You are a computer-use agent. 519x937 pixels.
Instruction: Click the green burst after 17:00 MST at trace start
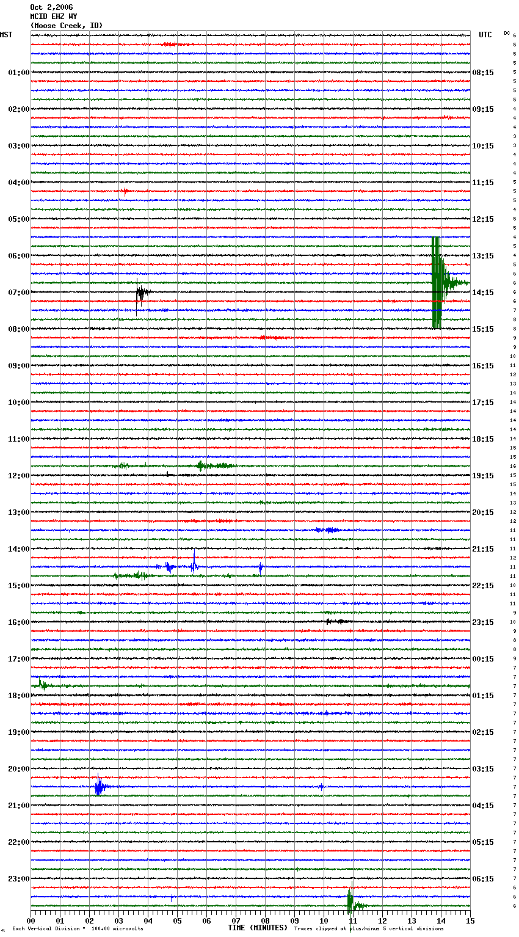pos(42,685)
